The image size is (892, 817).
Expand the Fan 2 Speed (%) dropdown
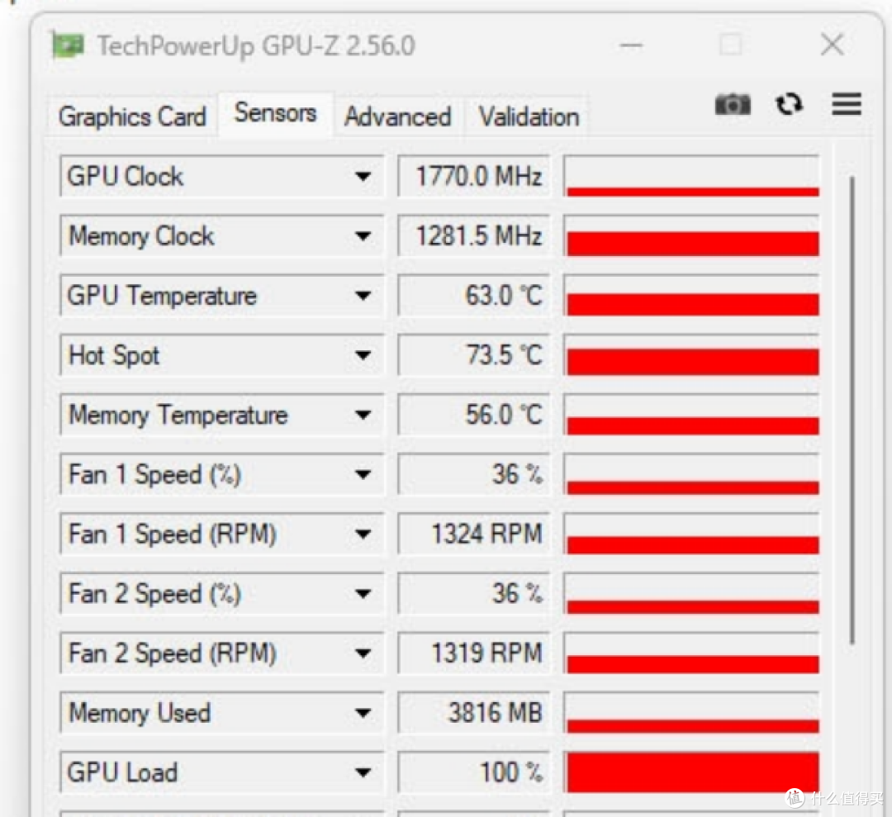363,593
